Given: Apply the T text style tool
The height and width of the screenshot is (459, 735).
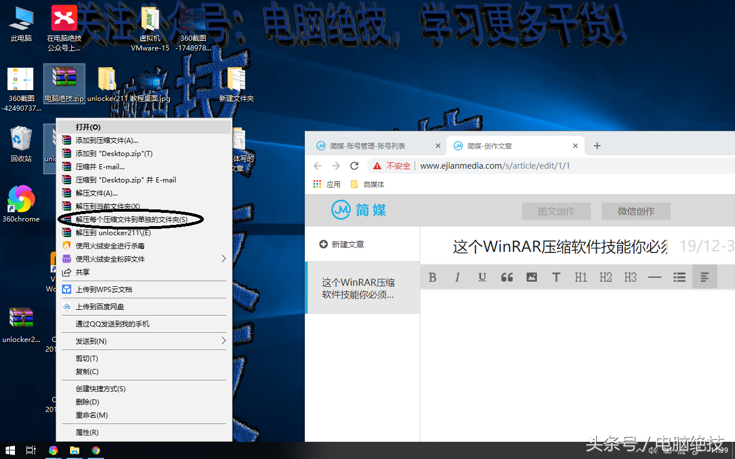Looking at the screenshot, I should pyautogui.click(x=556, y=277).
